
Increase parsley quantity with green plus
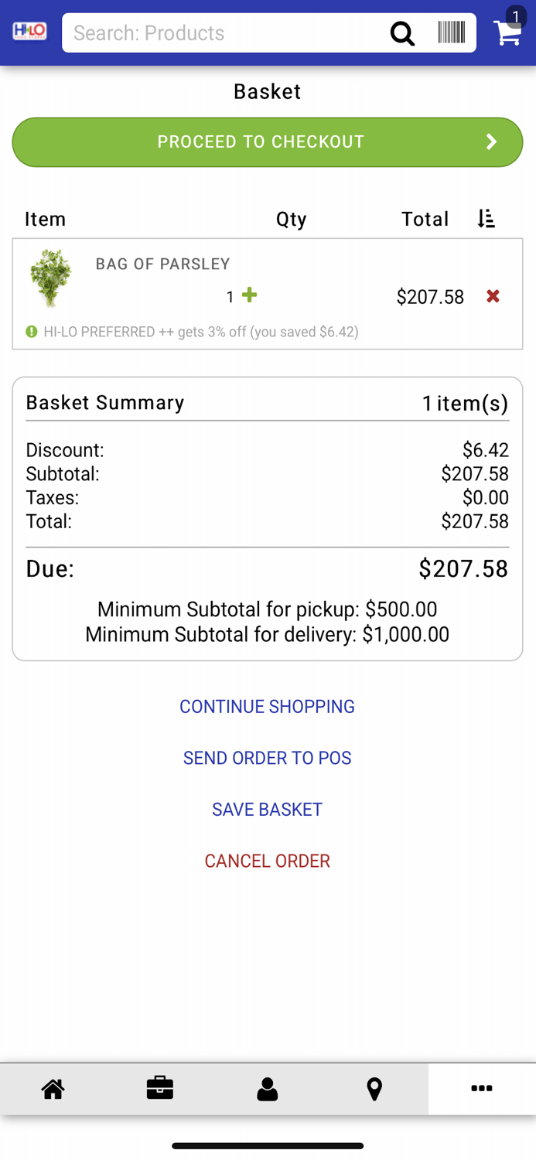[x=249, y=295]
